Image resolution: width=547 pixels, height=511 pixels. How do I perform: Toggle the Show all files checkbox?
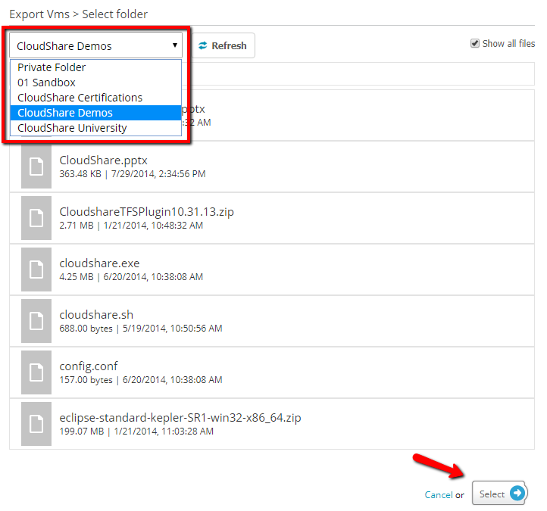[475, 44]
